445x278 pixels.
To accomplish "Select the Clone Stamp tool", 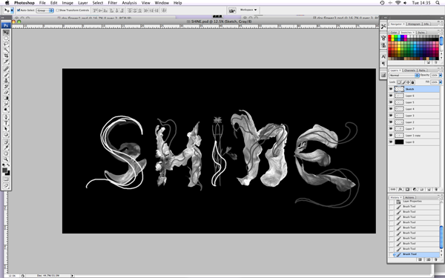I will [x=6, y=81].
